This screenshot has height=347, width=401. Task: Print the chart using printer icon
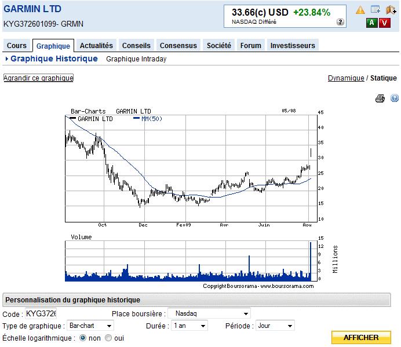(x=380, y=98)
